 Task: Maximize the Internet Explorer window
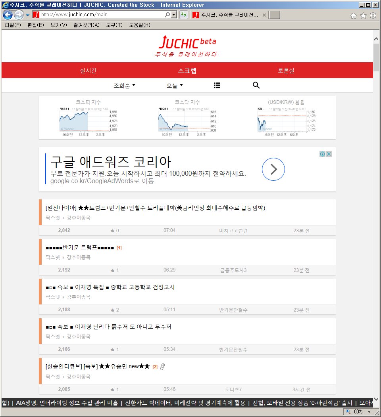click(x=368, y=5)
